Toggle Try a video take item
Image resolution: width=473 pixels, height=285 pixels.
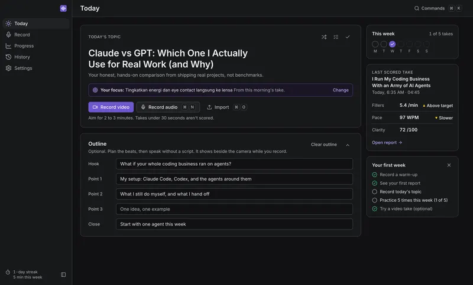(403, 208)
